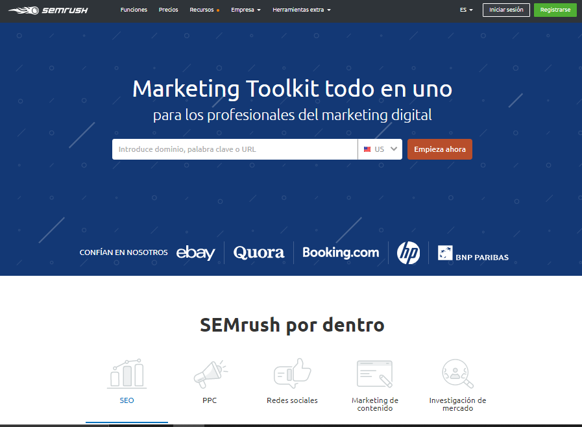Focus the domain, keyword or URL field
The height and width of the screenshot is (427, 582).
(234, 149)
